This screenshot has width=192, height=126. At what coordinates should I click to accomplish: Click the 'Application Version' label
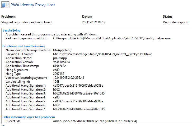point(20,62)
